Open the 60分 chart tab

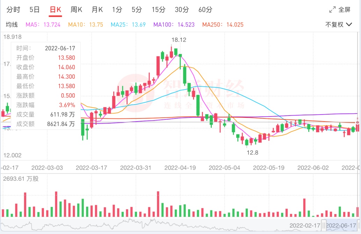(205, 10)
